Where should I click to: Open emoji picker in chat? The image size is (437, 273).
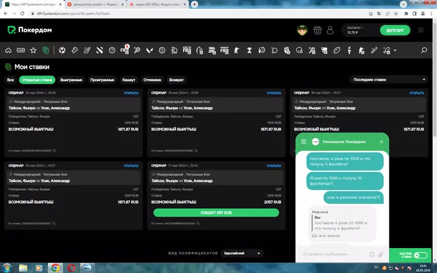tap(372, 254)
